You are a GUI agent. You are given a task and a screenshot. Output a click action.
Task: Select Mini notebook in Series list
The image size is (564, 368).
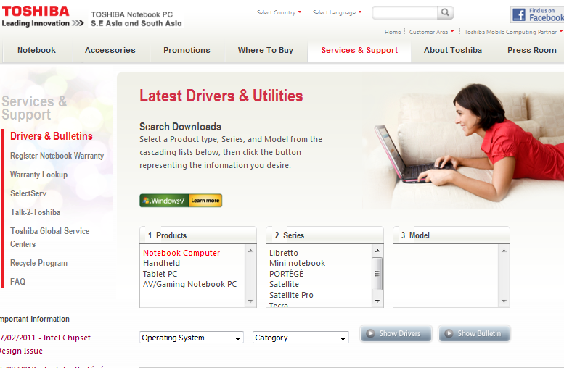coord(297,263)
